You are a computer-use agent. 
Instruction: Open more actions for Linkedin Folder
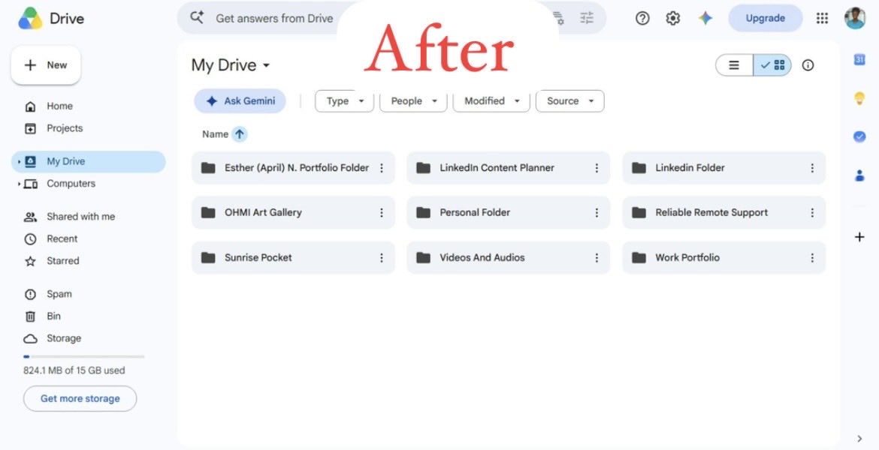click(811, 168)
